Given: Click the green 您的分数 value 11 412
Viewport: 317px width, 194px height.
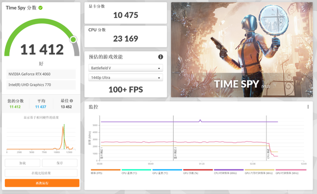Looking at the screenshot, I should click(x=15, y=107).
